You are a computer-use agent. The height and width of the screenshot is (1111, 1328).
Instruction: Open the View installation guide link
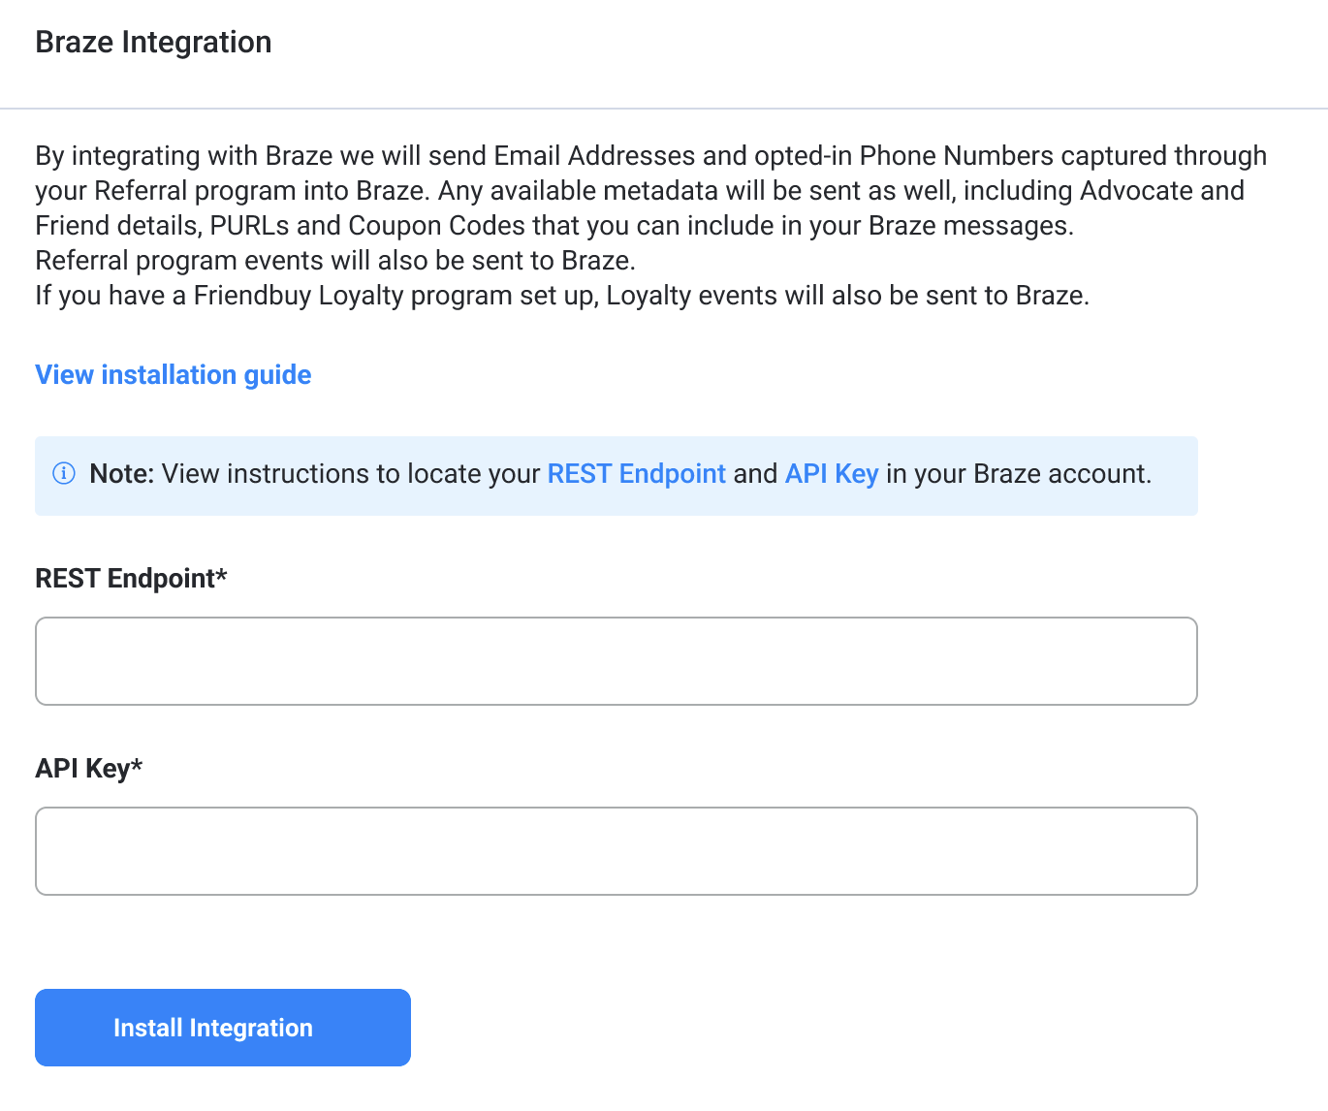click(x=174, y=375)
